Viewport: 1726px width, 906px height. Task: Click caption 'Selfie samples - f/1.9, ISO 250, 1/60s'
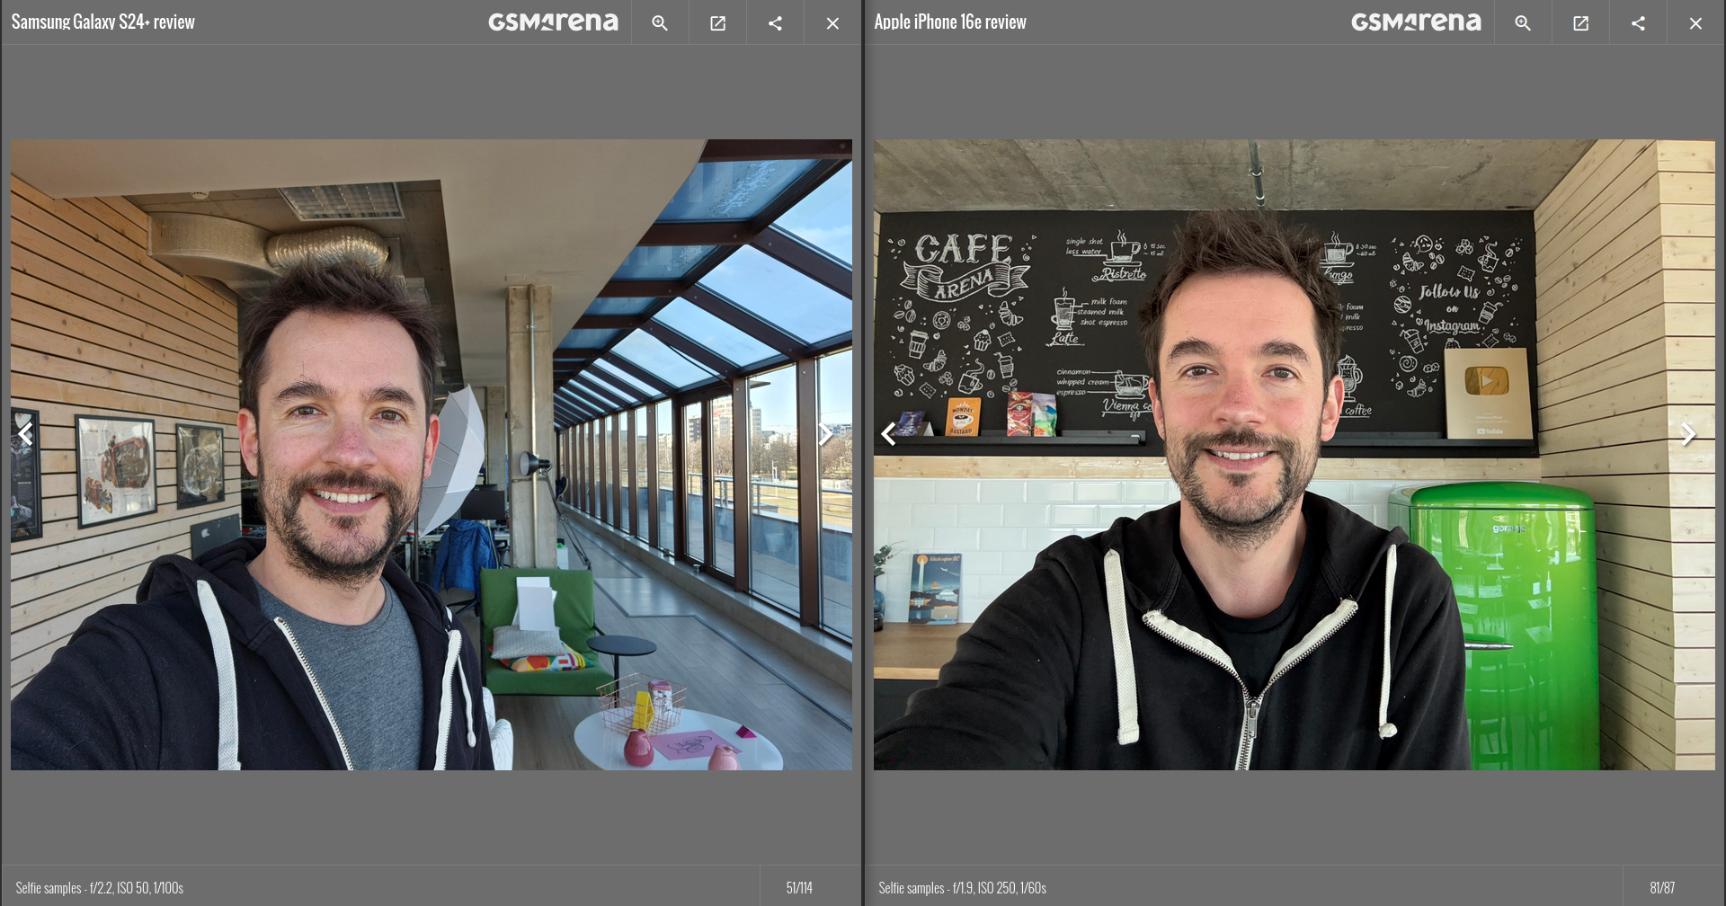click(963, 888)
